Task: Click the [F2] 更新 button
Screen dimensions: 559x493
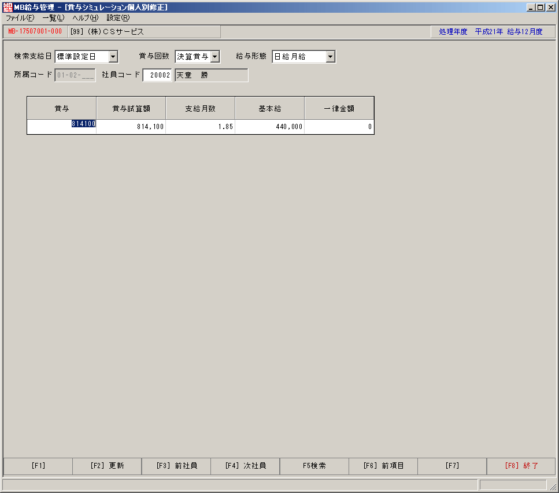Action: pyautogui.click(x=108, y=466)
